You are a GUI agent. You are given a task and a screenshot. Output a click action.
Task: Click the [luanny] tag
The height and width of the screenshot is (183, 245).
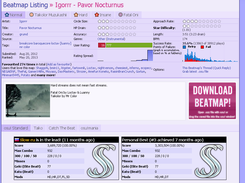pyautogui.click(x=66, y=43)
